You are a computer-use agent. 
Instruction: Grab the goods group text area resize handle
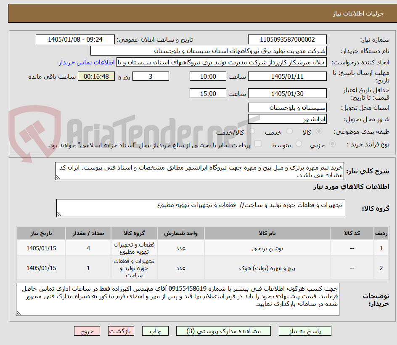tap(59, 214)
